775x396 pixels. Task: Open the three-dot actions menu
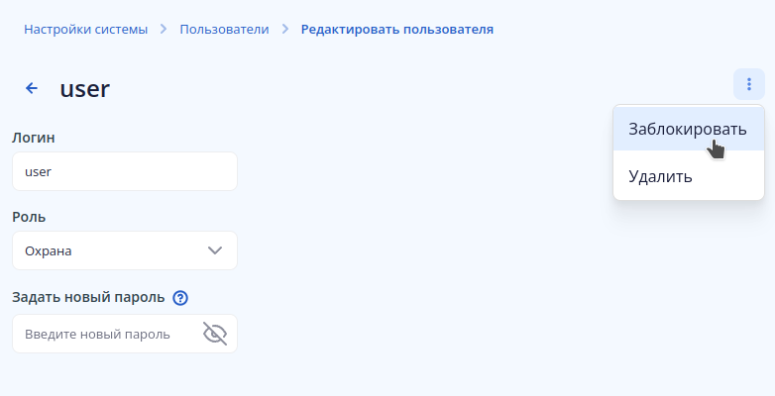(748, 85)
